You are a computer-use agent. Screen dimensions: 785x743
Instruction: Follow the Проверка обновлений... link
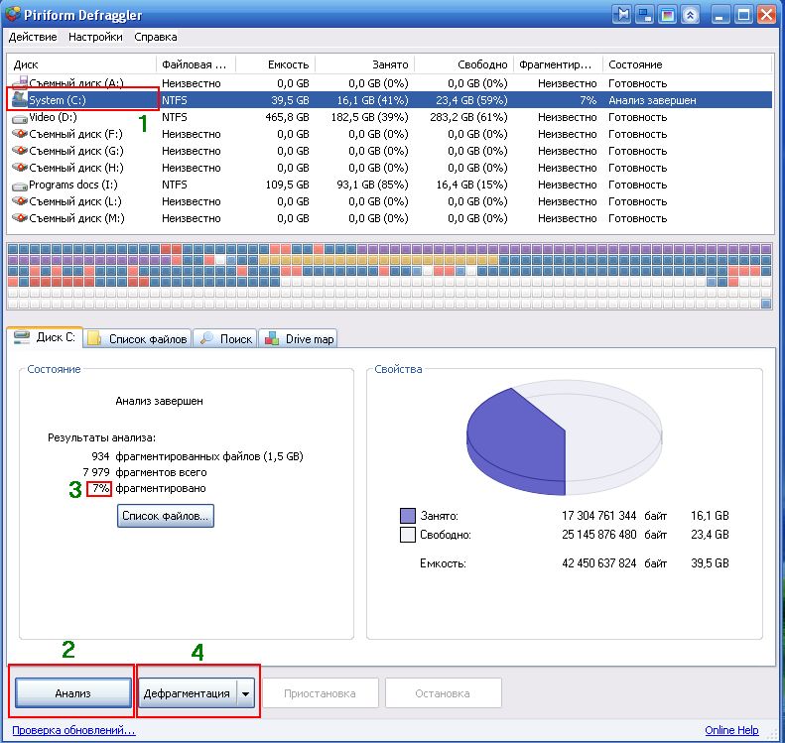[x=73, y=730]
